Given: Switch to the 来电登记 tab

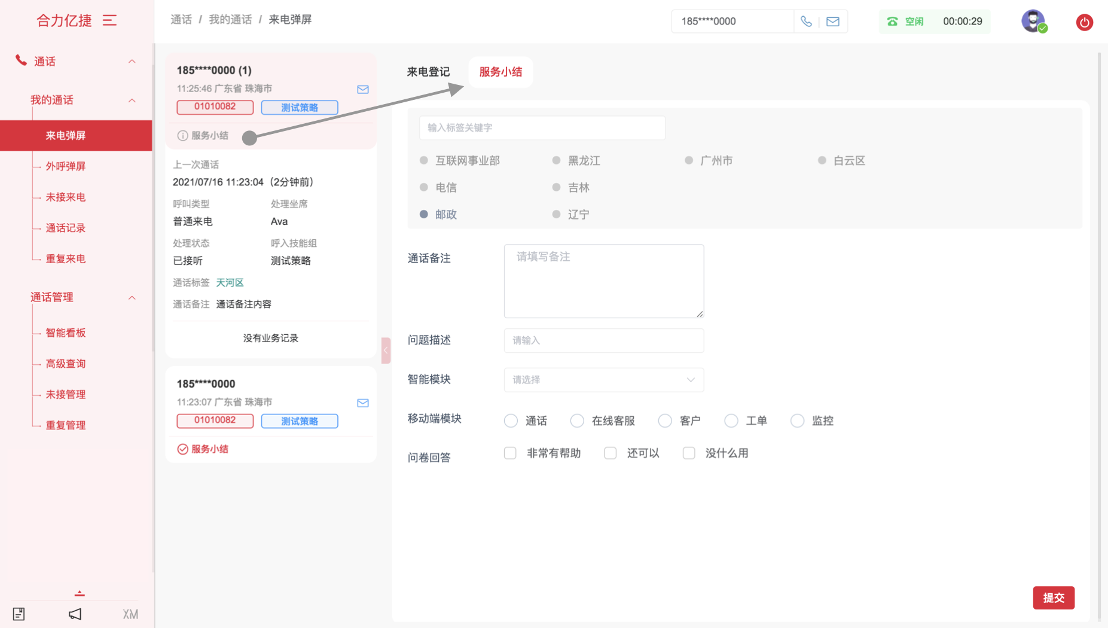Looking at the screenshot, I should tap(428, 72).
